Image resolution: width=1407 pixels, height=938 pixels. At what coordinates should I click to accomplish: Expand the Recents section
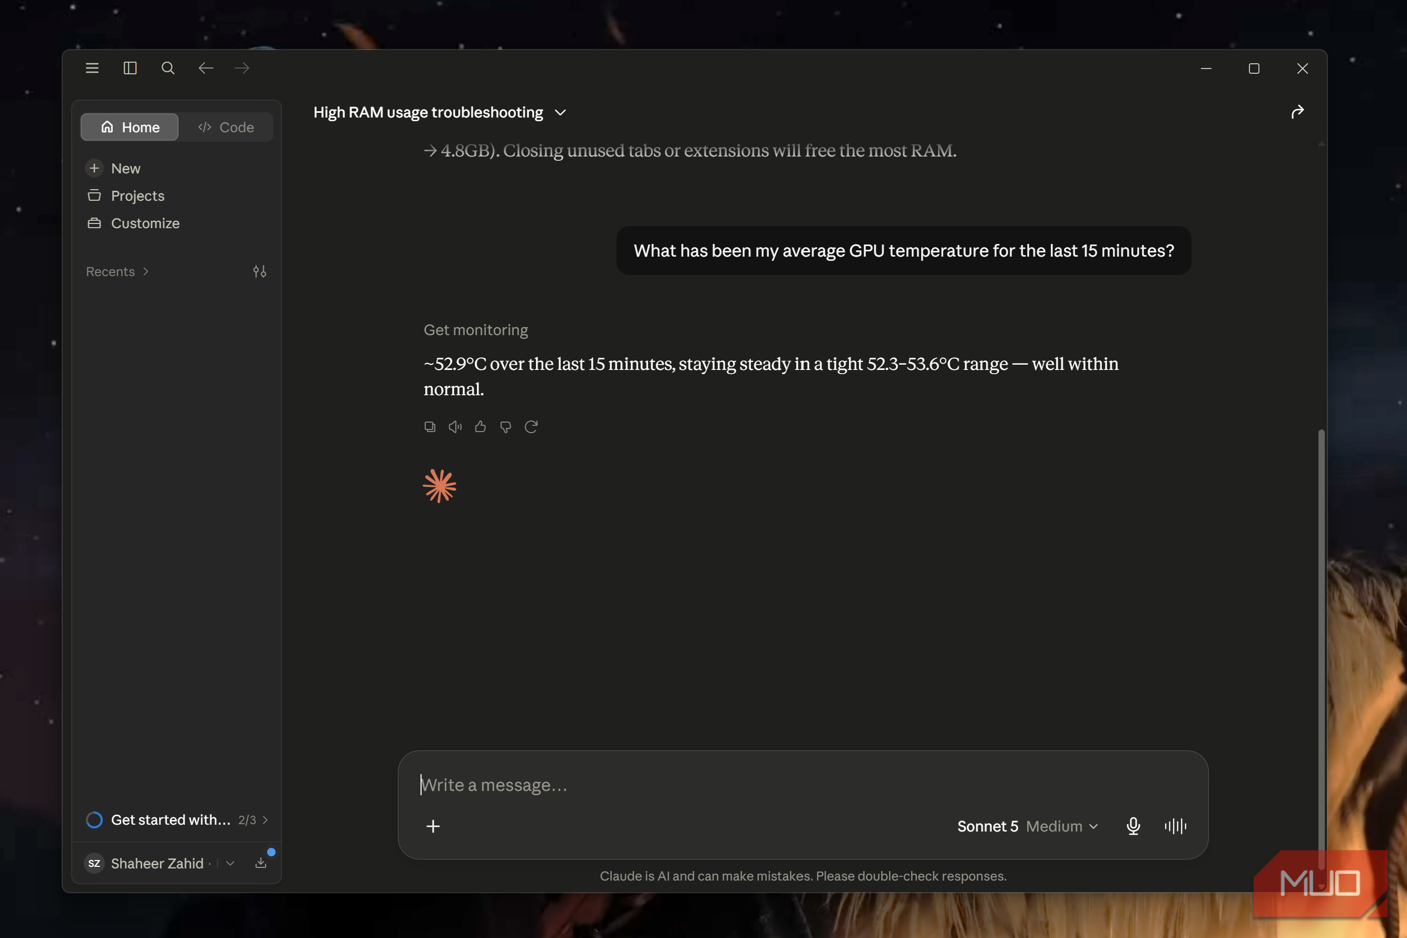(117, 271)
